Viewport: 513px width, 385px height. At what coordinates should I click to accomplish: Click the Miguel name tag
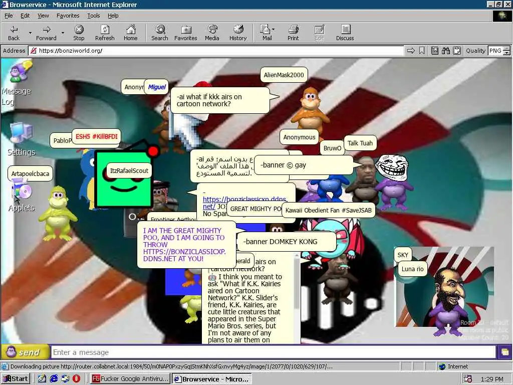(157, 87)
